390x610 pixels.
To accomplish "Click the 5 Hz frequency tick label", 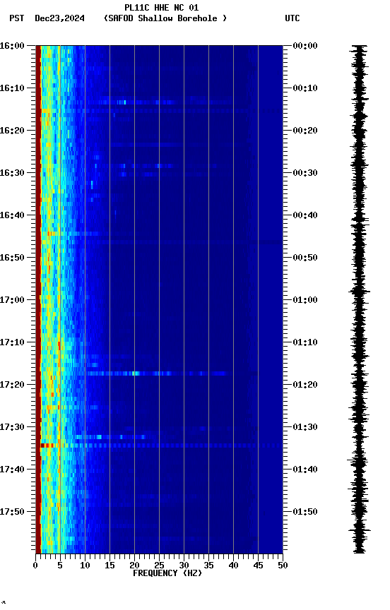I will tap(60, 566).
